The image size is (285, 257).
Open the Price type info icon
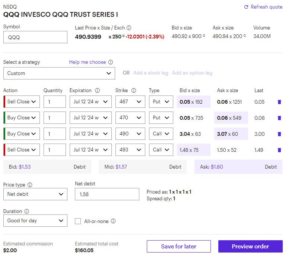click(x=30, y=185)
